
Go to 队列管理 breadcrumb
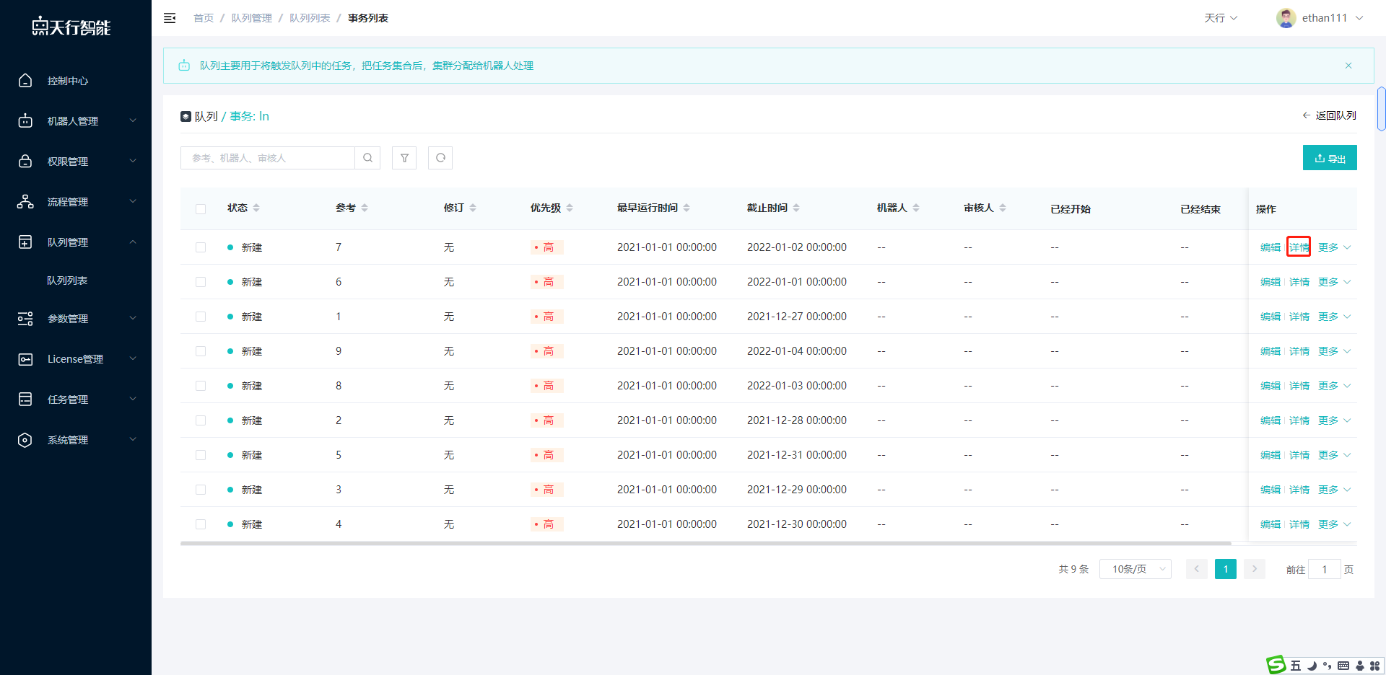252,18
